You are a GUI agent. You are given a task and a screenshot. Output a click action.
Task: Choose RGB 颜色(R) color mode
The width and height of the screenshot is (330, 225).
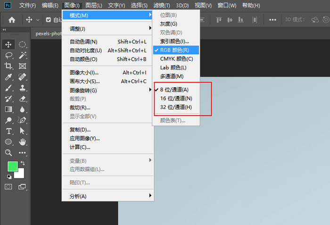176,50
